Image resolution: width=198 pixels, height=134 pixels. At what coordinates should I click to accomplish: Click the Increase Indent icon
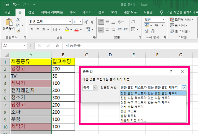tap(125, 30)
